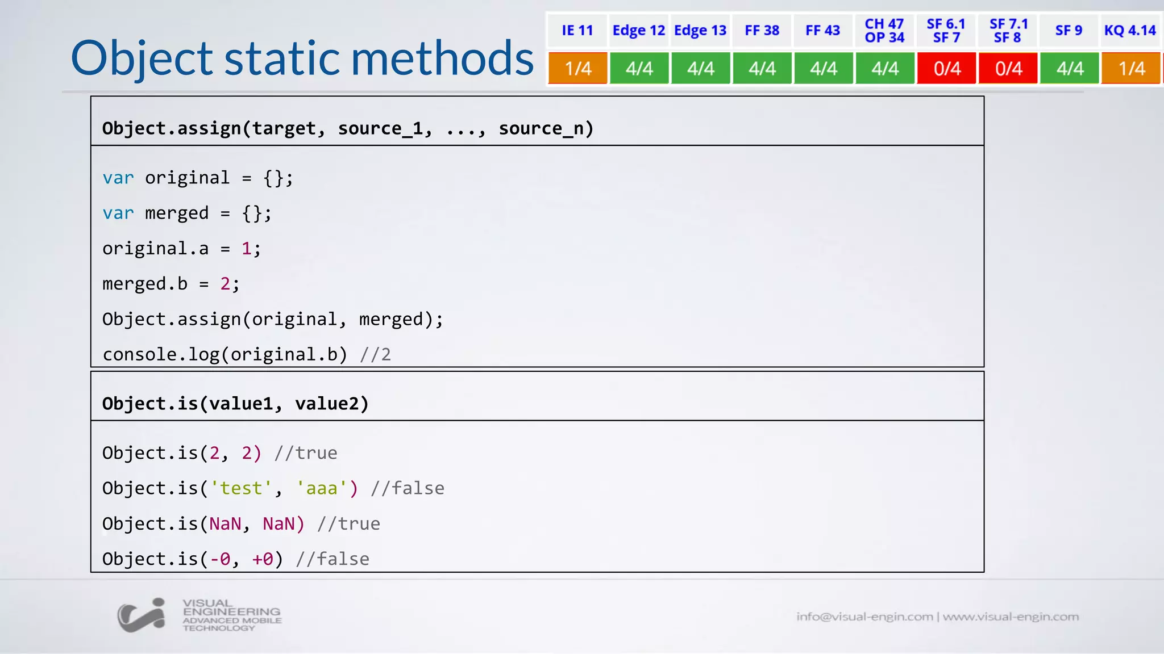Click the Object.assign signature heading
Viewport: 1164px width, 654px height.
tap(348, 128)
